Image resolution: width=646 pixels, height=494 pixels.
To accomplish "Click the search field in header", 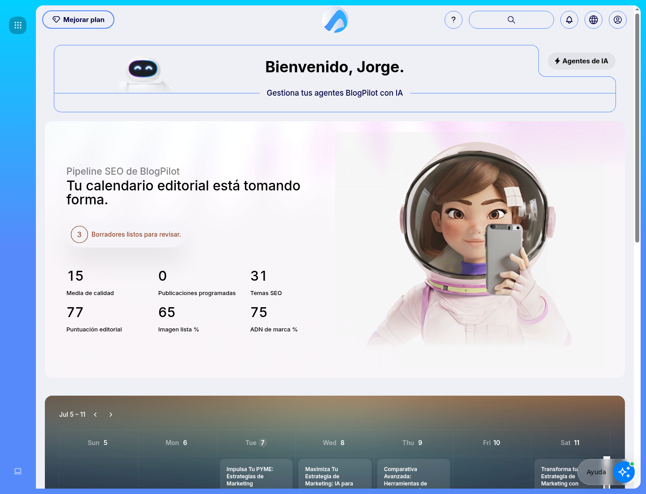I will pos(511,20).
